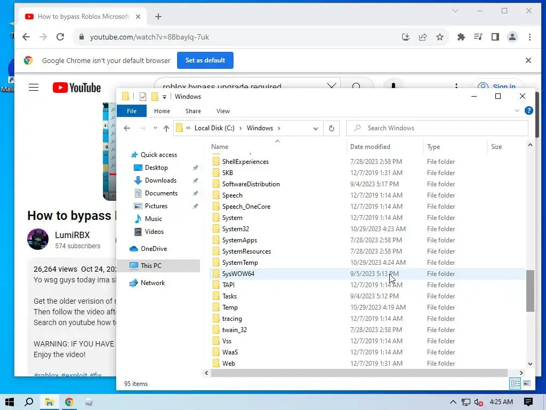Open Windows Start menu
This screenshot has width=546, height=410.
coord(10,403)
